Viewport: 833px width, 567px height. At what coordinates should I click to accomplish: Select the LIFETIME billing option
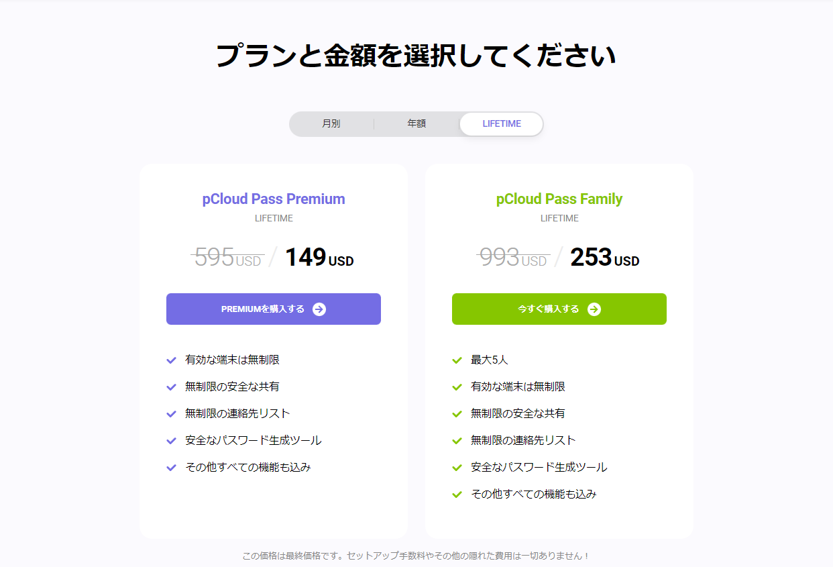pos(502,124)
